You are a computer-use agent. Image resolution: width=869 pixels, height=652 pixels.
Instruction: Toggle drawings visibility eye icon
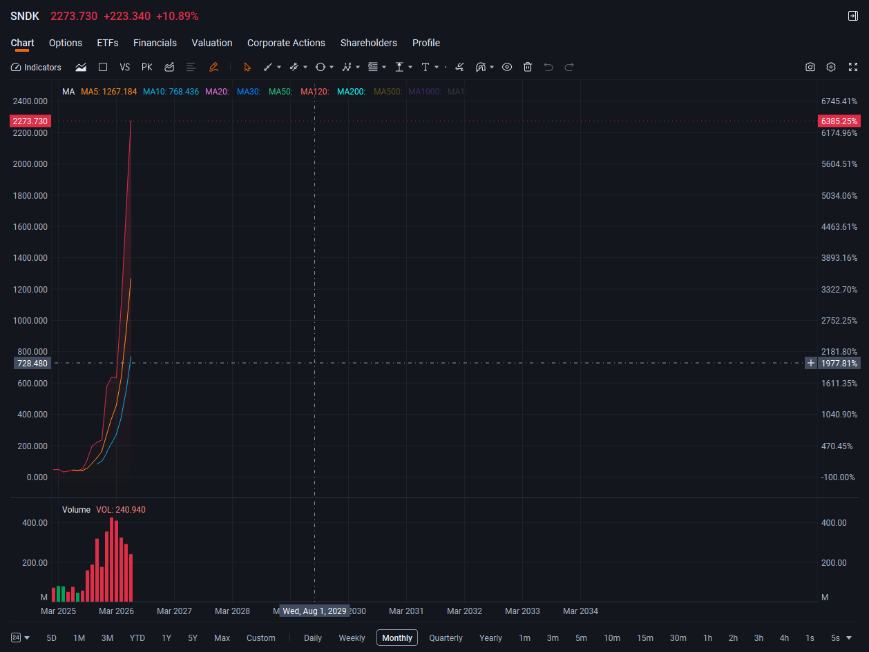coord(507,67)
